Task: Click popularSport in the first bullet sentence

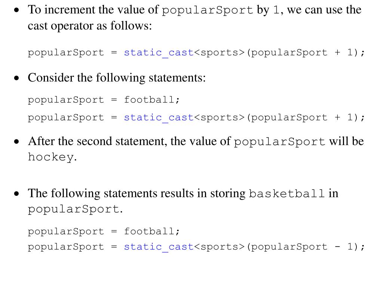Action: (x=207, y=10)
